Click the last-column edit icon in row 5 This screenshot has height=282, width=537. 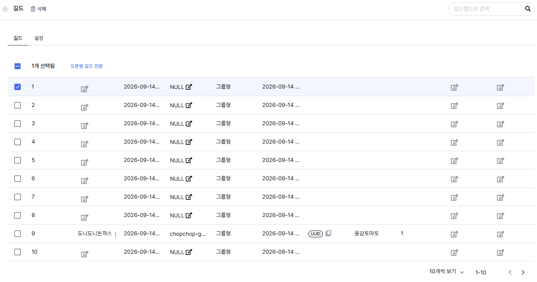click(x=500, y=161)
